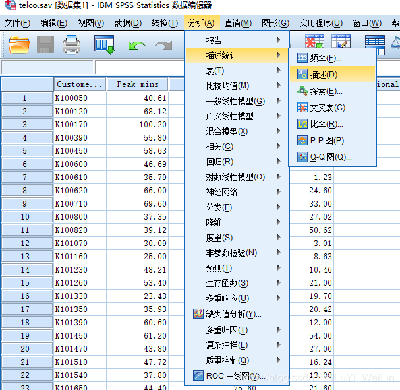Click the 缺失值分析 icon
Screen dimensions: 400x390
coord(198,314)
